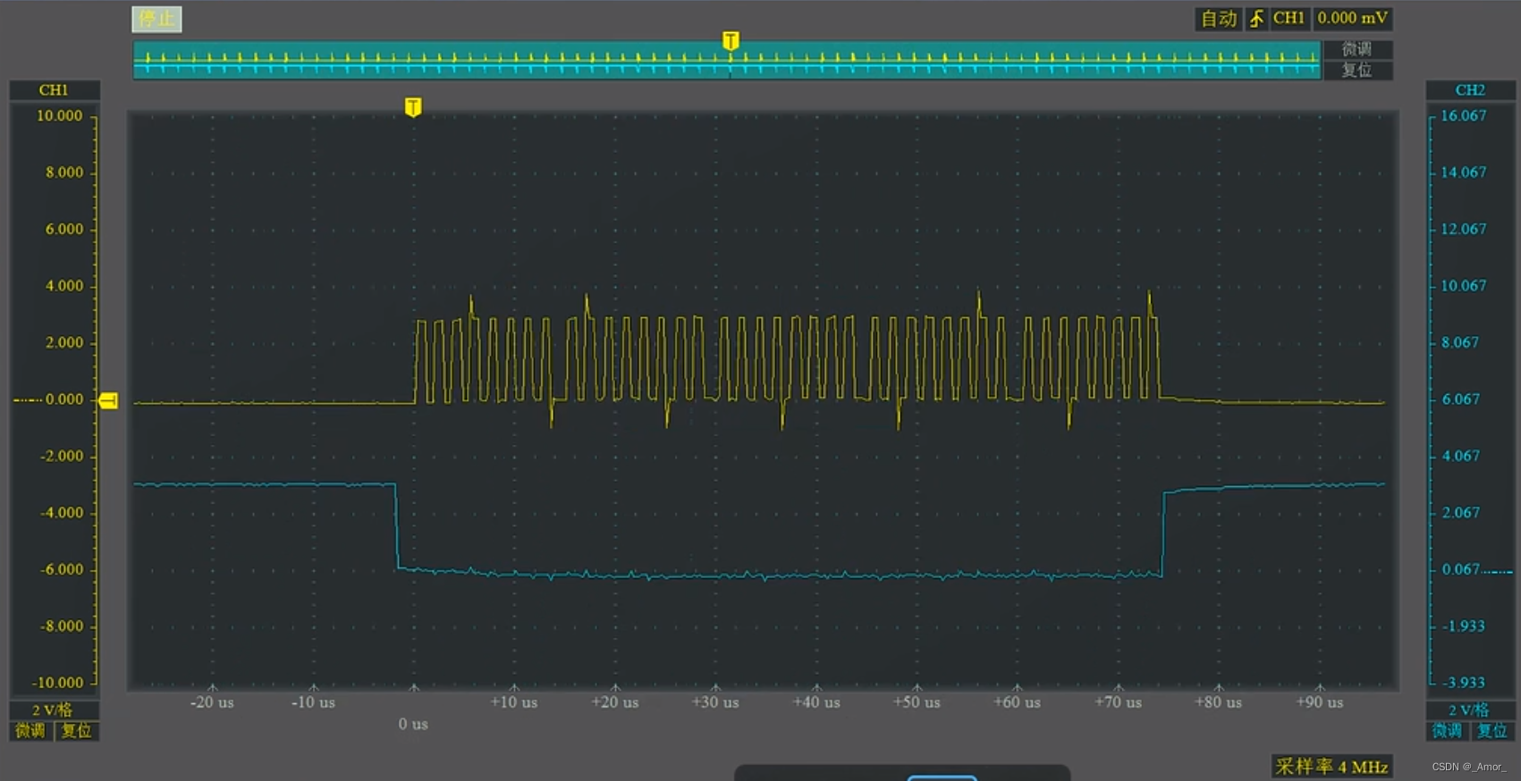
Task: Click the -3.933 value on CH2 axis
Action: 1464,683
